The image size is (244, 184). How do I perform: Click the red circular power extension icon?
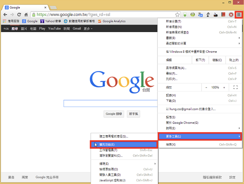231,15
